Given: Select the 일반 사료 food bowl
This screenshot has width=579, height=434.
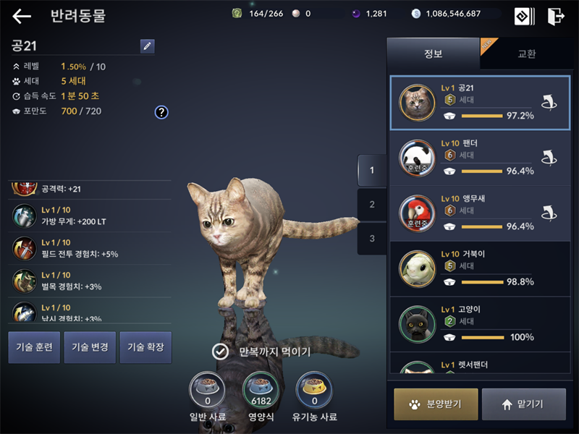Looking at the screenshot, I should (208, 390).
